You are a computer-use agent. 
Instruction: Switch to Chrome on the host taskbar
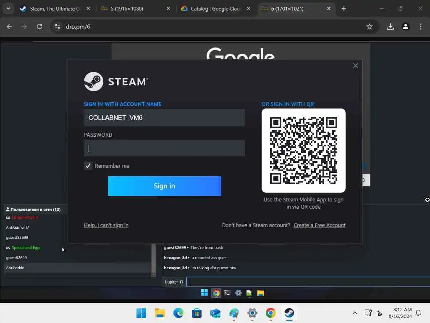[271, 313]
